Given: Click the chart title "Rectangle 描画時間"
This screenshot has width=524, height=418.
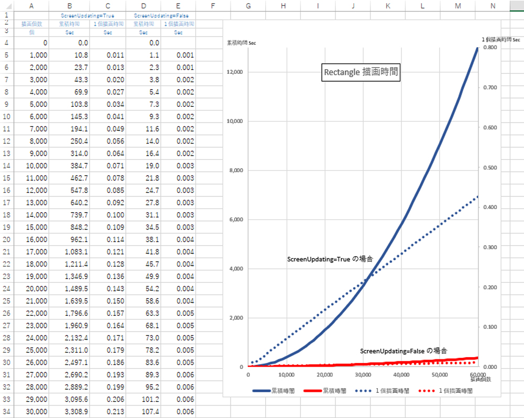Looking at the screenshot, I should [361, 72].
